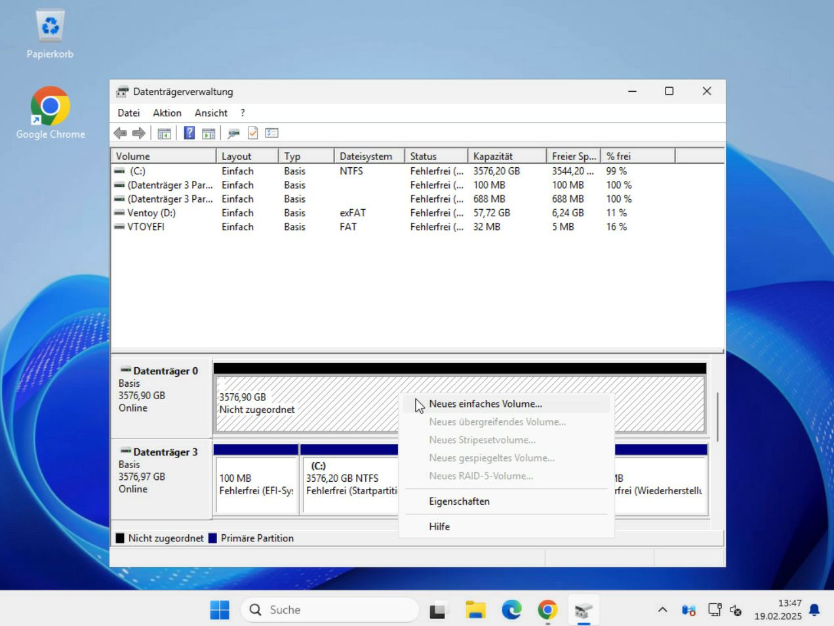The image size is (834, 626).
Task: Sort by the Volume column header
Action: [x=163, y=156]
